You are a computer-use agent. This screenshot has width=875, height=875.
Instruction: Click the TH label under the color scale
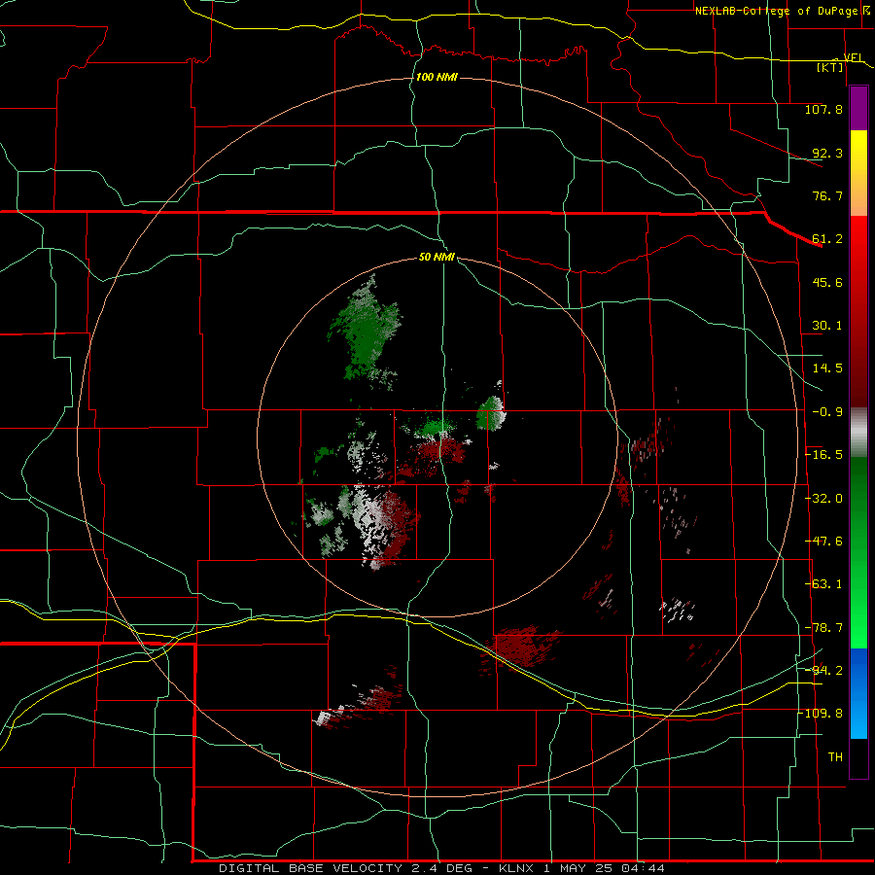pos(835,757)
